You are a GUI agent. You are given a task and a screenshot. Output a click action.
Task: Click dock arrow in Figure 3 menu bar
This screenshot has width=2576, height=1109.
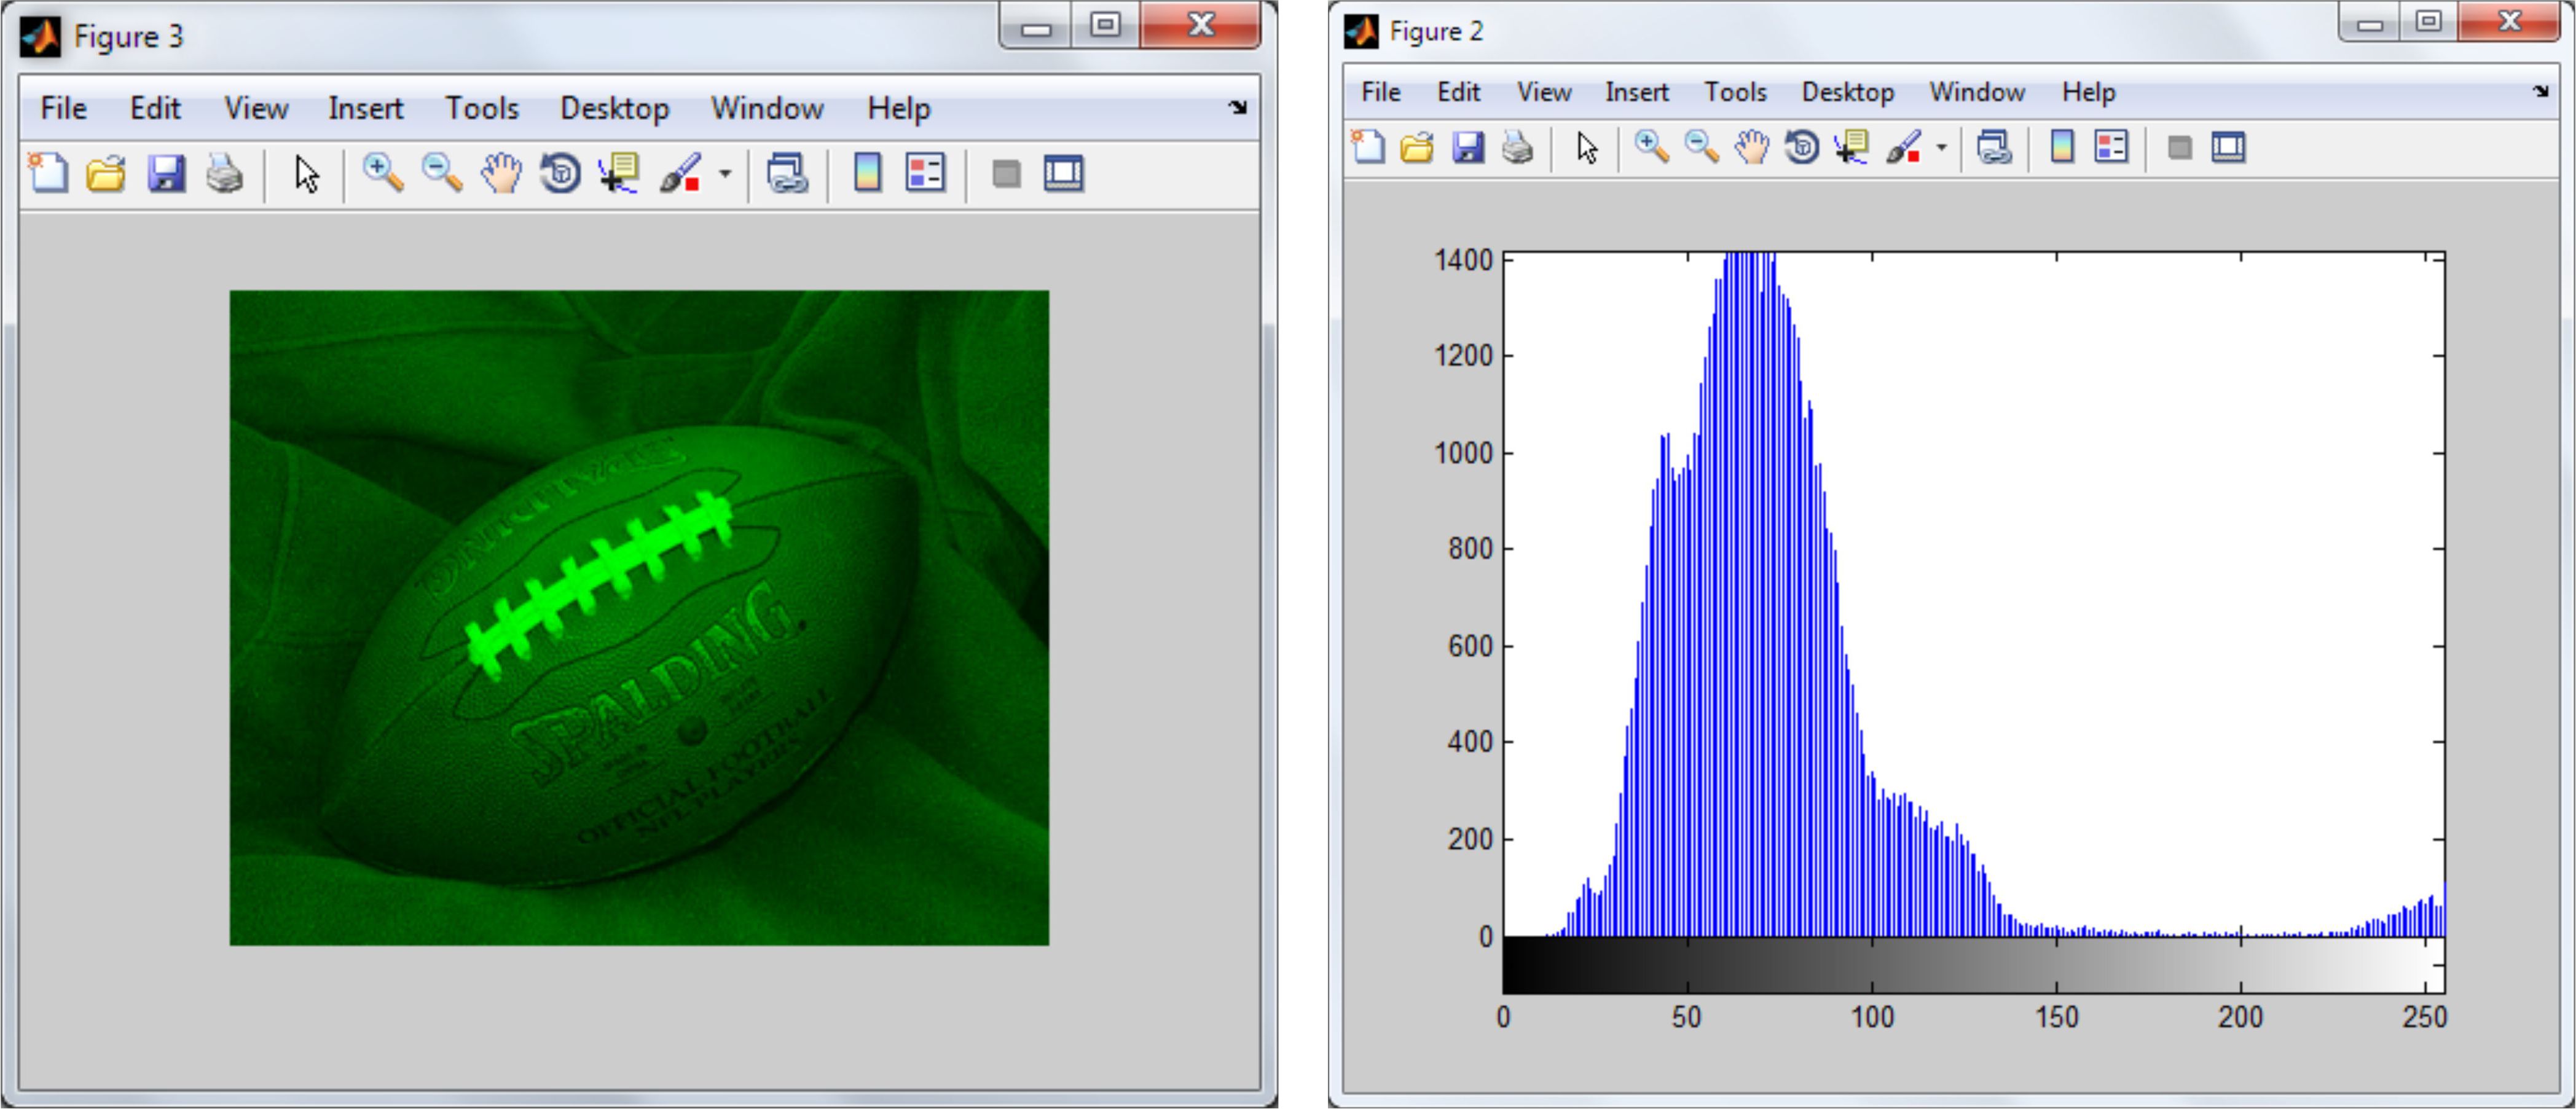click(x=1238, y=107)
